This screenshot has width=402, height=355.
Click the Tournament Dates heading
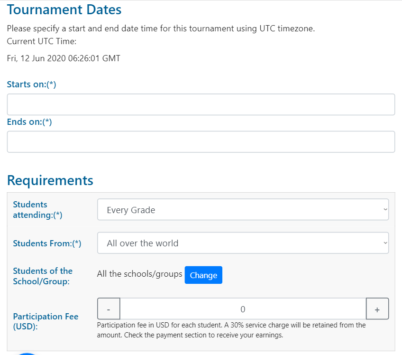point(64,9)
